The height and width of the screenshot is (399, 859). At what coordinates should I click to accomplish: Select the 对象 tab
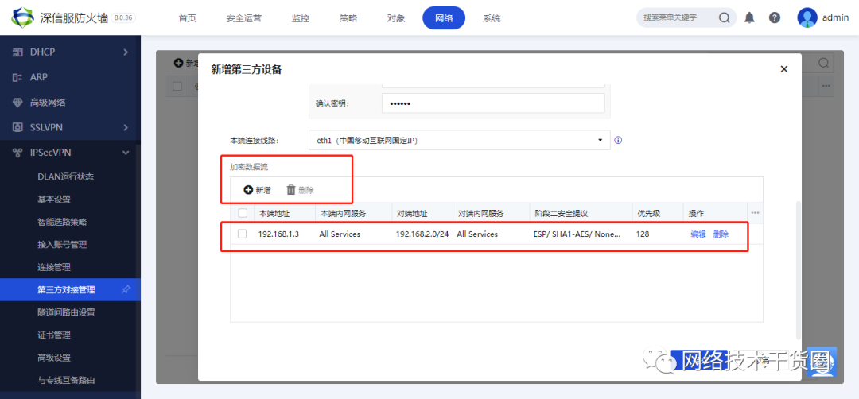click(396, 18)
